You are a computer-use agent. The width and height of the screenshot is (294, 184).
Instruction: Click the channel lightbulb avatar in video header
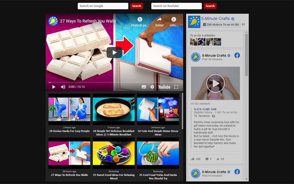click(53, 21)
